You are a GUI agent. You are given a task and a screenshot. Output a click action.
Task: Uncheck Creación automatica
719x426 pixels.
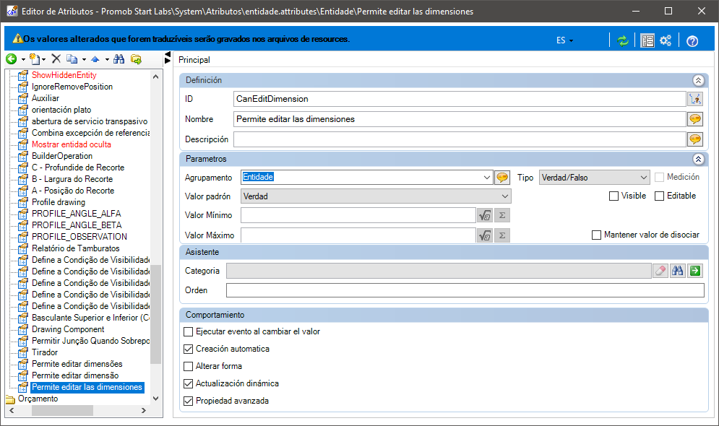click(188, 349)
